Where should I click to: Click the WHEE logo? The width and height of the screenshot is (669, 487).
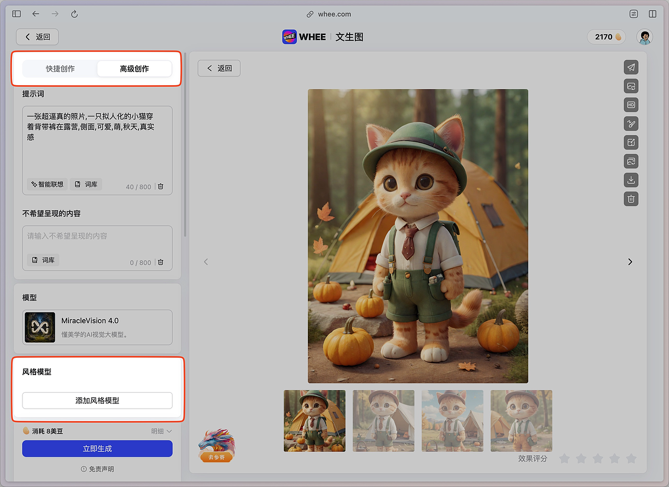click(x=304, y=37)
